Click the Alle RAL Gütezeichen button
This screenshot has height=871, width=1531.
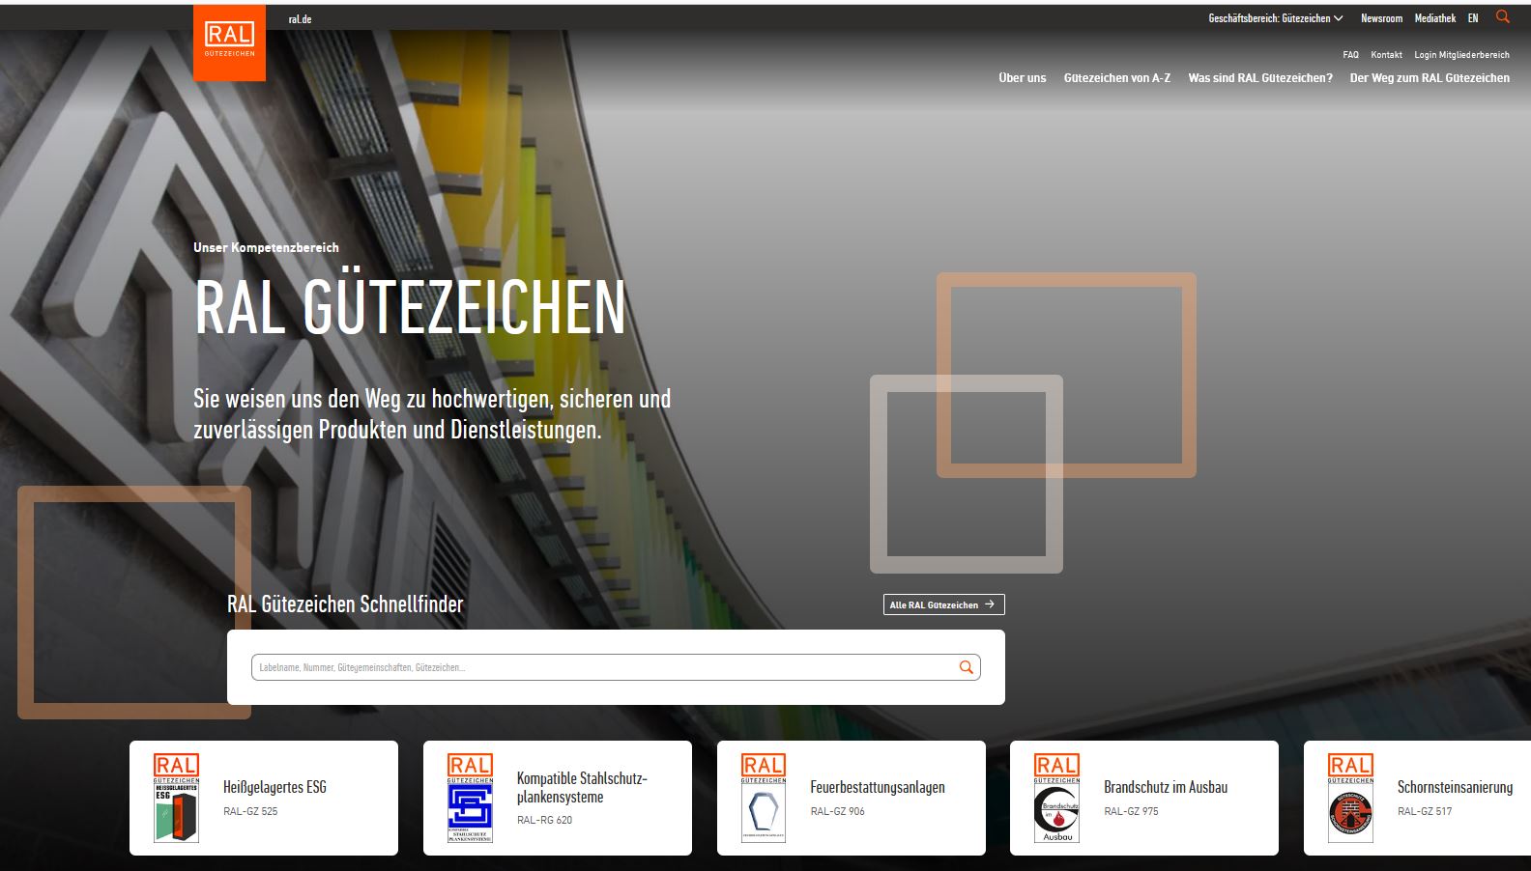tap(943, 604)
